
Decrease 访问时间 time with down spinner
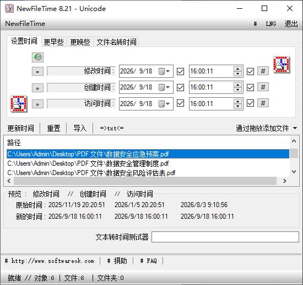[x=237, y=106]
